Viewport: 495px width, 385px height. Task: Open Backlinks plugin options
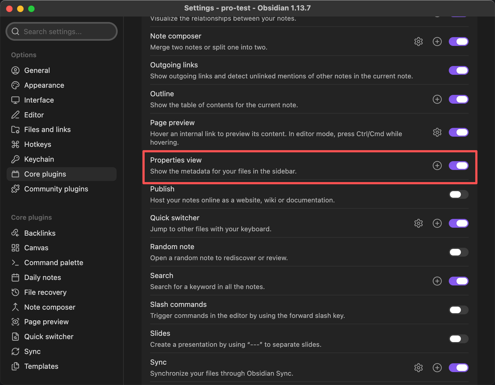coord(62,233)
